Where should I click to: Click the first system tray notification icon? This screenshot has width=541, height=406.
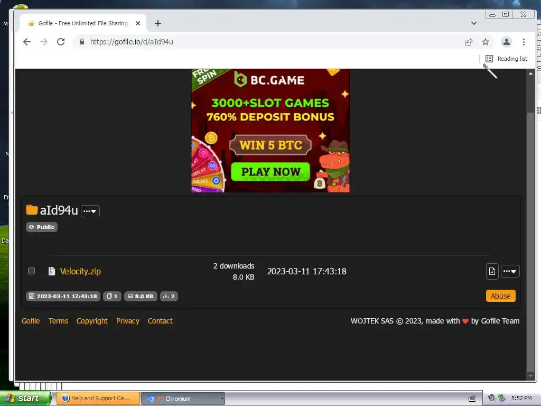pyautogui.click(x=491, y=398)
